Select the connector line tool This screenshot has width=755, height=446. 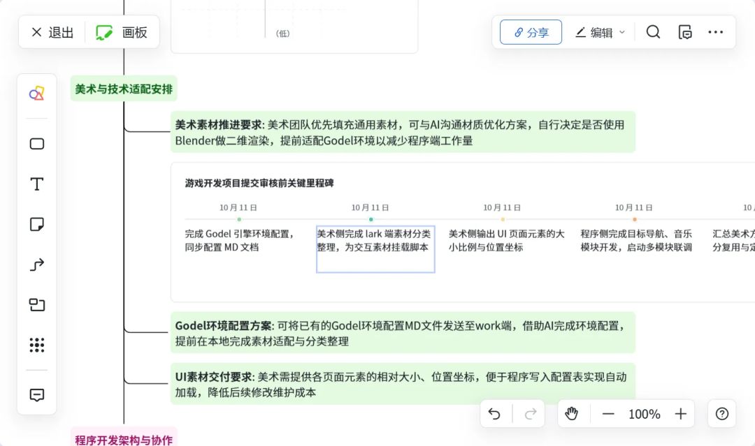[x=36, y=265]
